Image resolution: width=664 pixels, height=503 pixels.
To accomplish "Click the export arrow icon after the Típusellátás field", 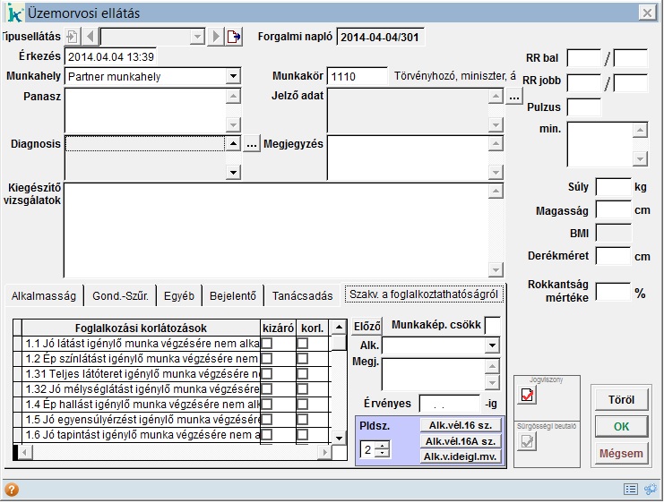I will point(234,37).
